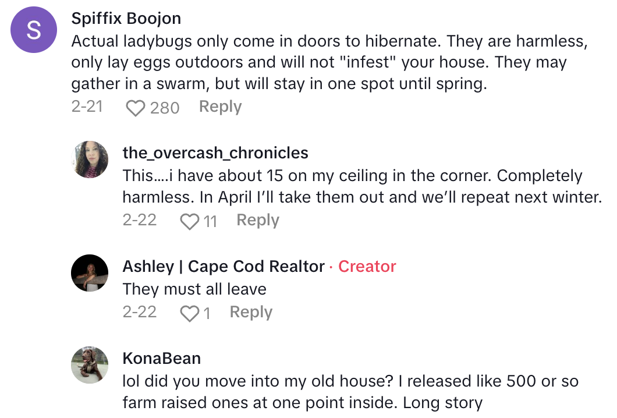Click the 2-21 date on Spiffix's comment
Image resolution: width=617 pixels, height=418 pixels.
pos(87,107)
